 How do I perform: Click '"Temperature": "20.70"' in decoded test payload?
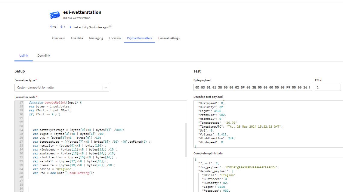[218, 123]
